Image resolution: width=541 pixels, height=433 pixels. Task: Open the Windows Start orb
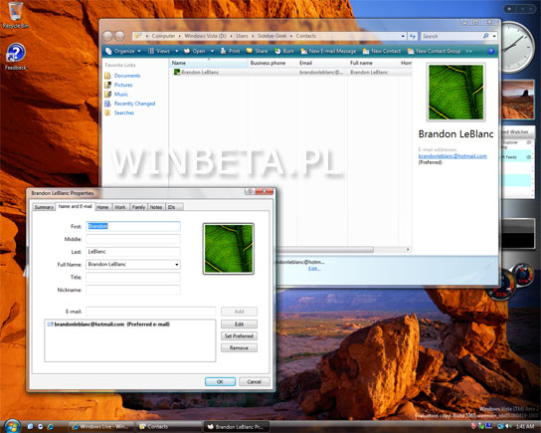pyautogui.click(x=12, y=426)
